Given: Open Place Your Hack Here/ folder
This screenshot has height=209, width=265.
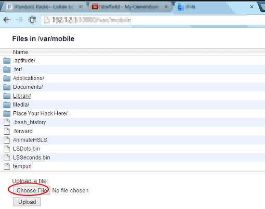Looking at the screenshot, I should (x=40, y=113).
